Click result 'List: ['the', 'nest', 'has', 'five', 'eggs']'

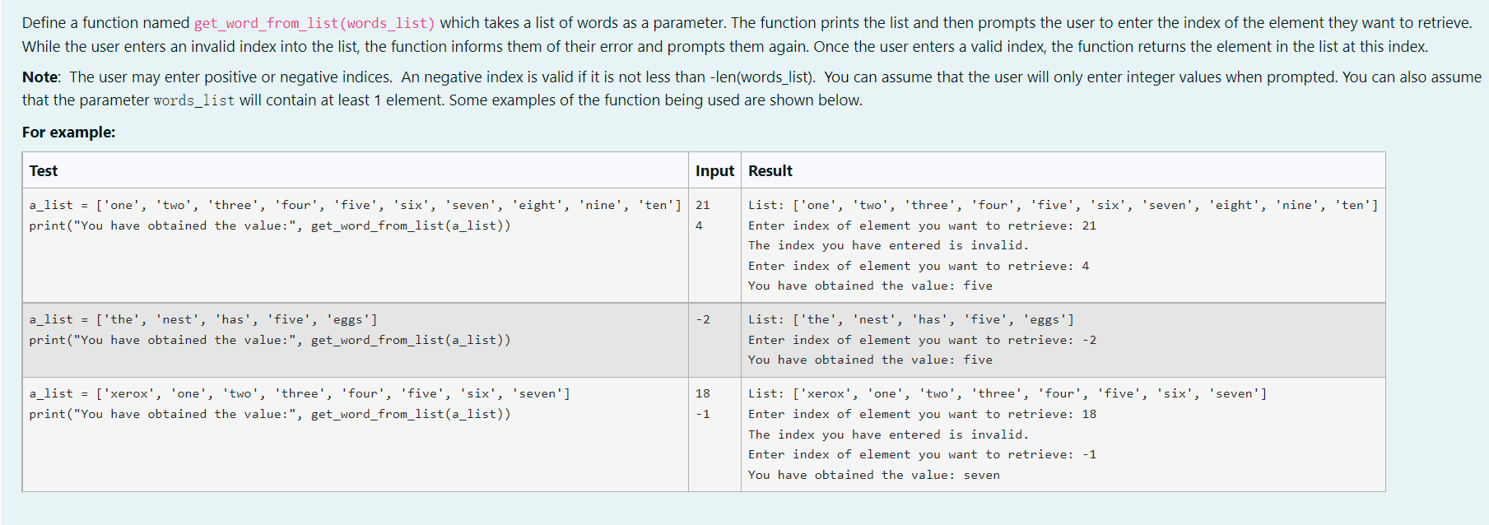(x=911, y=319)
